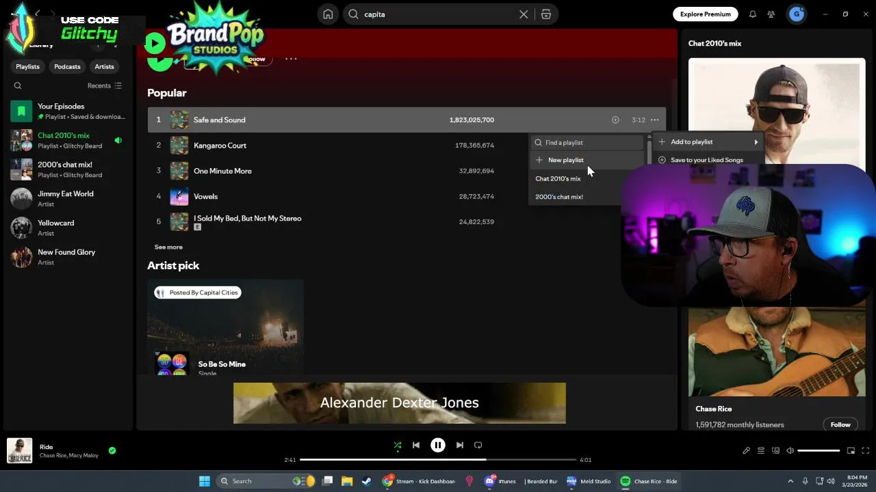Image resolution: width=876 pixels, height=492 pixels.
Task: Open the notifications bell
Action: point(752,14)
